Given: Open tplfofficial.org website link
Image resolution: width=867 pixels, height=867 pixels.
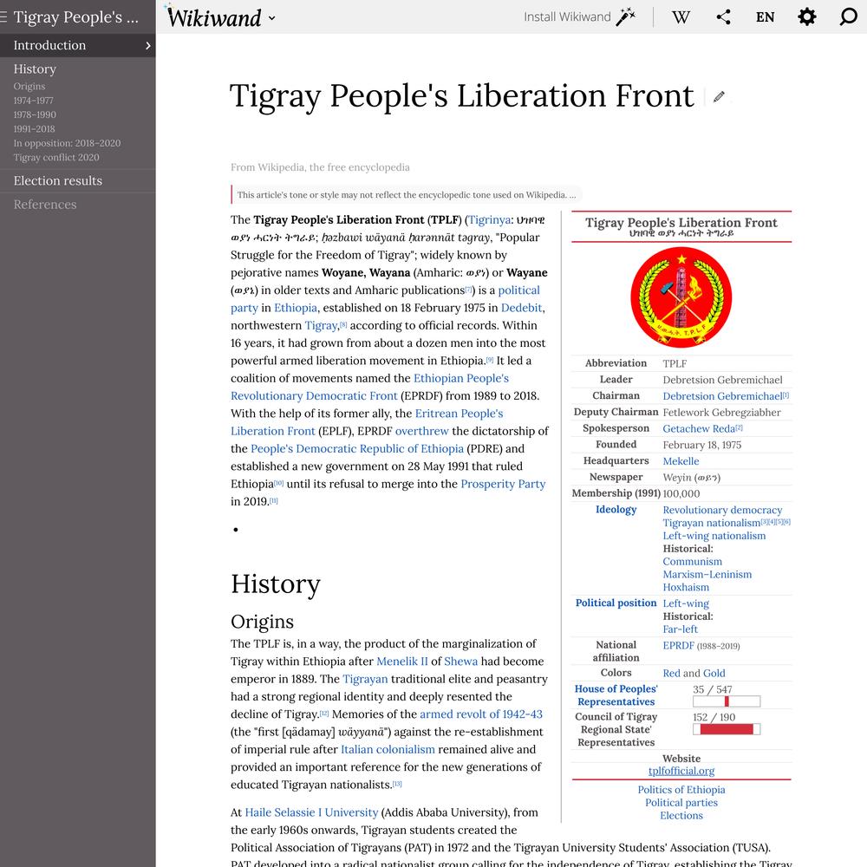Looking at the screenshot, I should pyautogui.click(x=681, y=770).
